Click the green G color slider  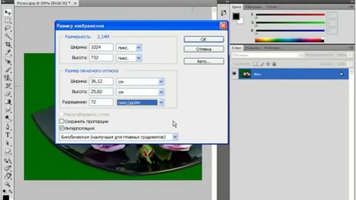[290, 23]
